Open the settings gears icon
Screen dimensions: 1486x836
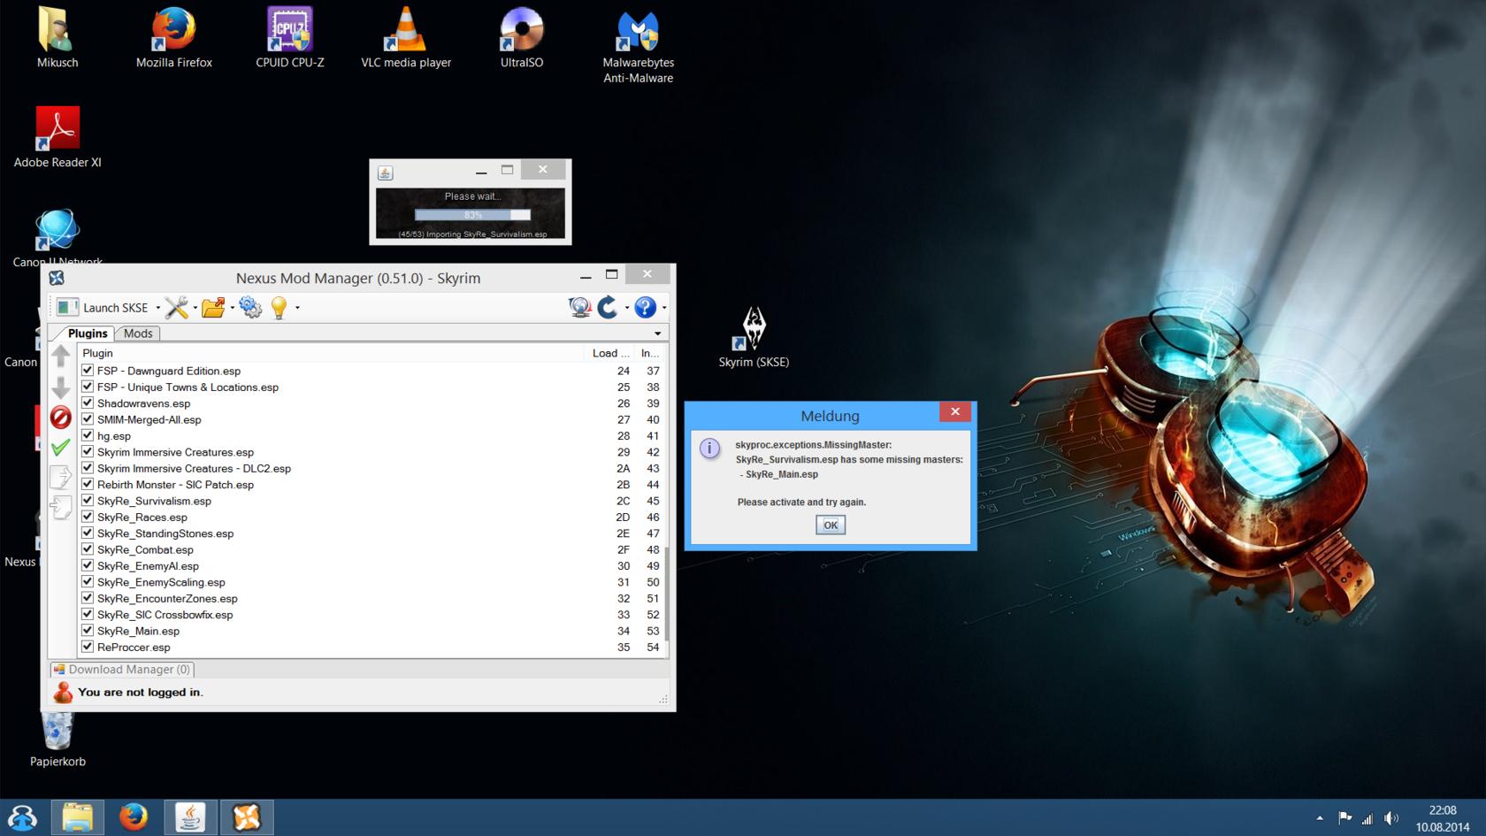click(250, 307)
